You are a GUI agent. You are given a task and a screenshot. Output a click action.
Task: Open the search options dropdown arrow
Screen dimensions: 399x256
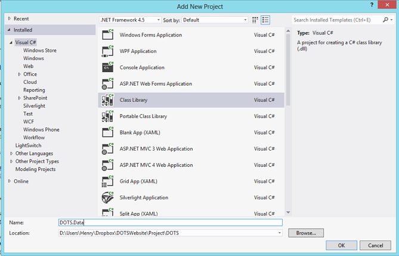391,20
